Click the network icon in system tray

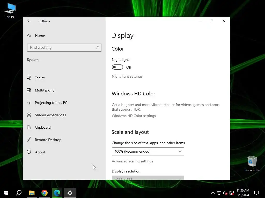tap(219, 193)
